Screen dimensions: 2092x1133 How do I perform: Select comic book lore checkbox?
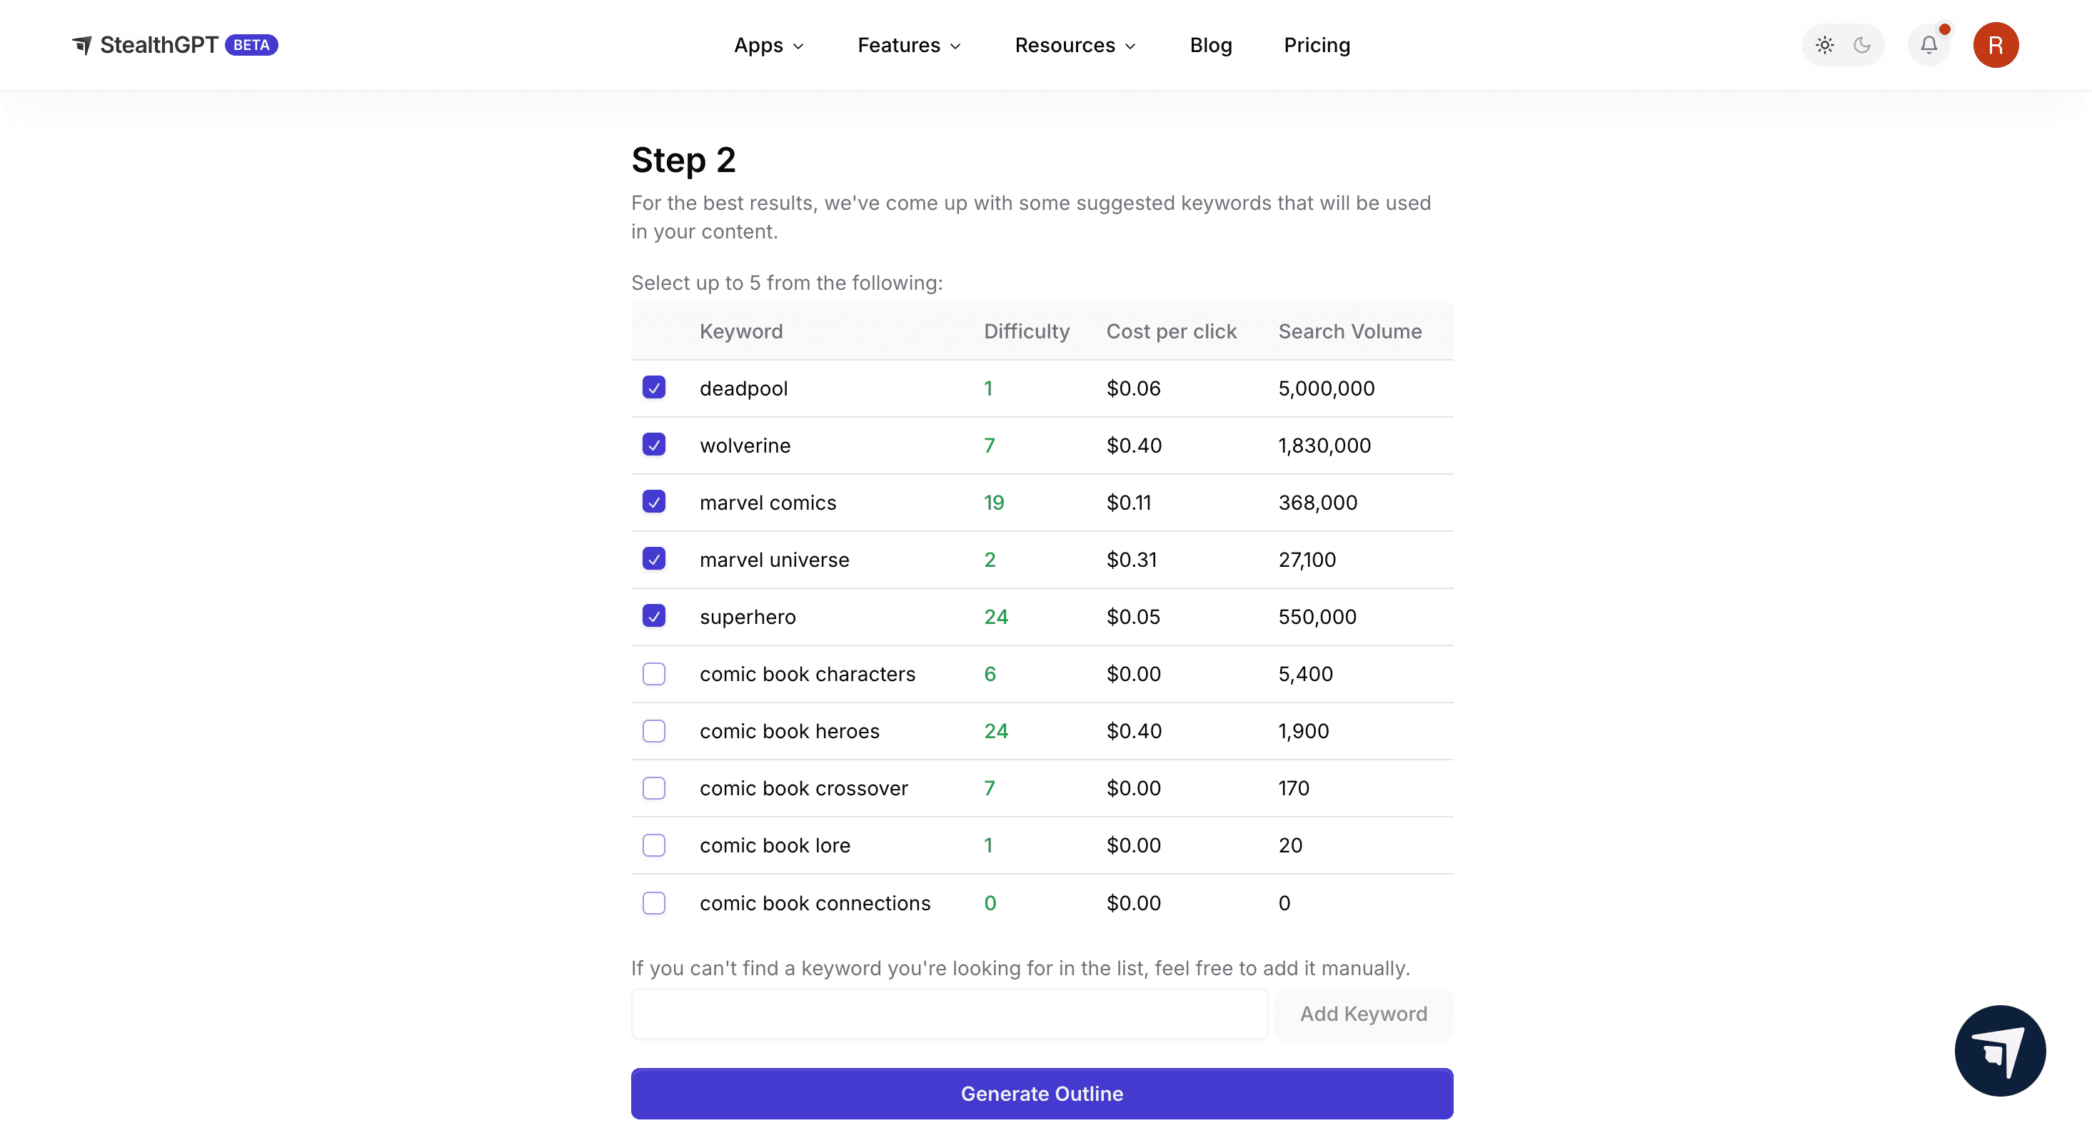tap(654, 845)
